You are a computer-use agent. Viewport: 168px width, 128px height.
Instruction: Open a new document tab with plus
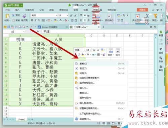pos(103,27)
